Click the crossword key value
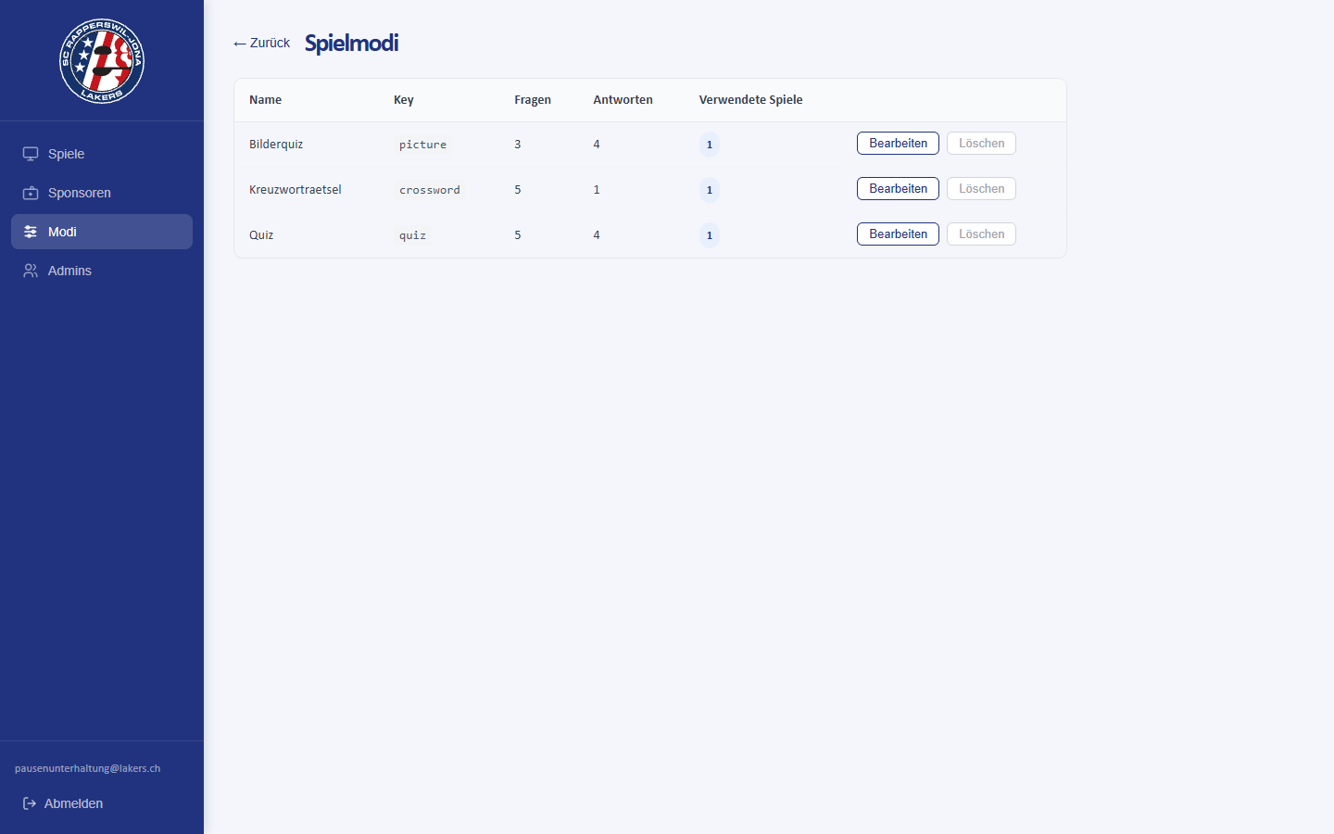 point(430,190)
